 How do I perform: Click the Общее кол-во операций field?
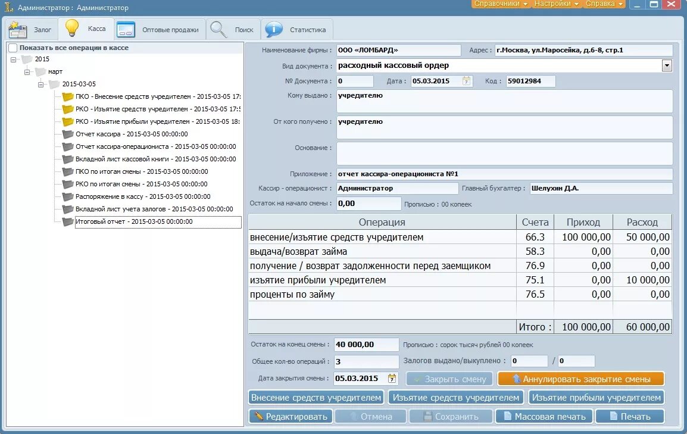point(366,362)
